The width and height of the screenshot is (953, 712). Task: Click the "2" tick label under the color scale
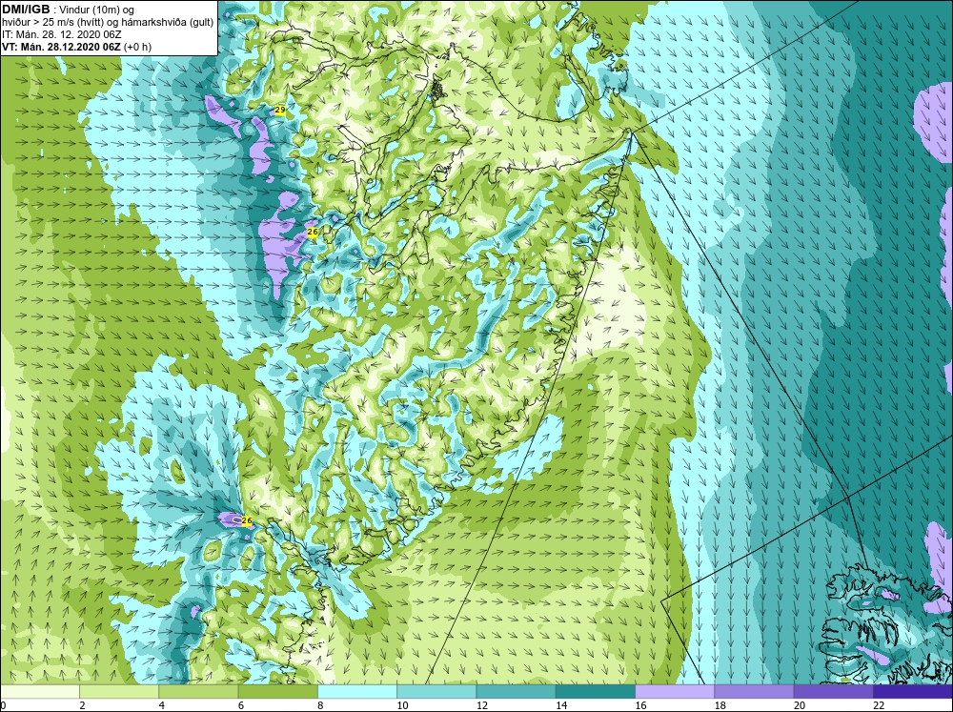tap(82, 705)
